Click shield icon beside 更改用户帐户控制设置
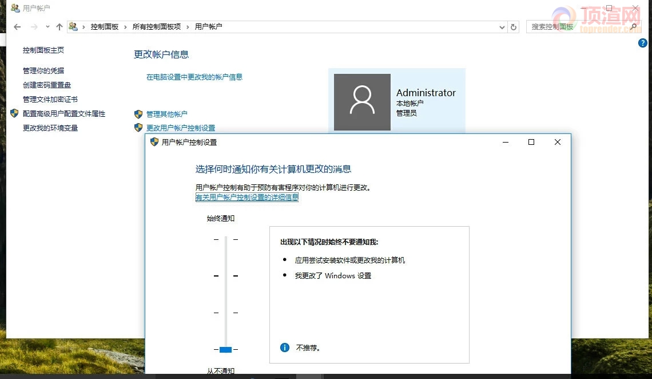Screen dimensions: 652x379 [x=138, y=127]
